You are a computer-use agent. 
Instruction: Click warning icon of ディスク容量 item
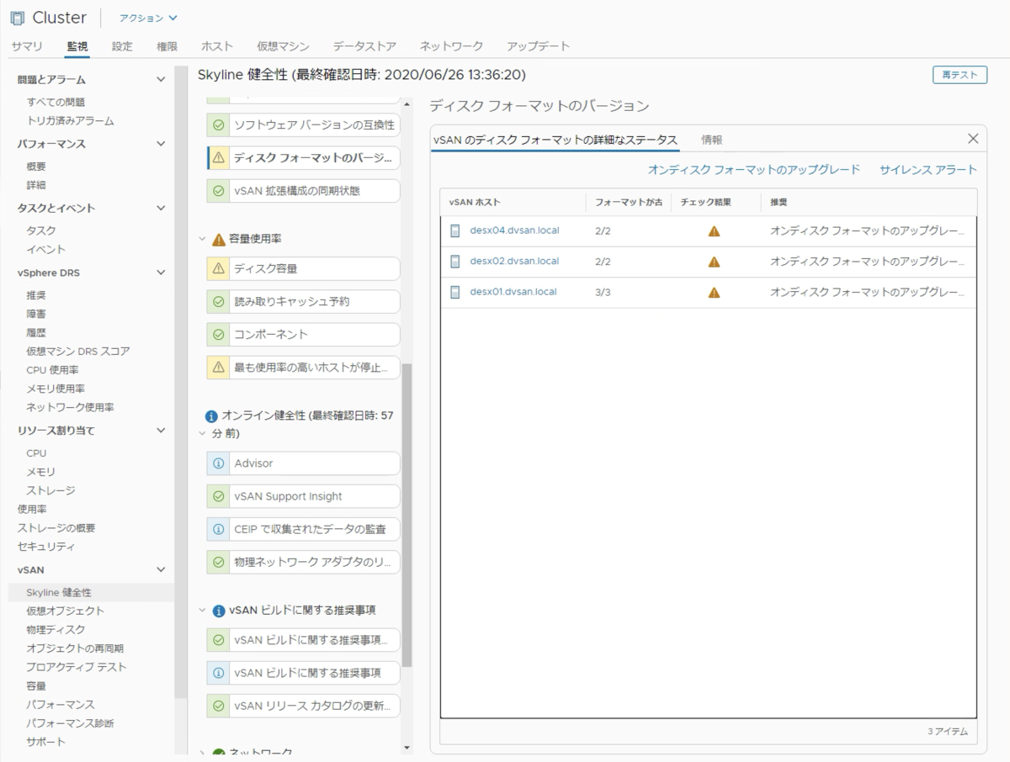219,268
